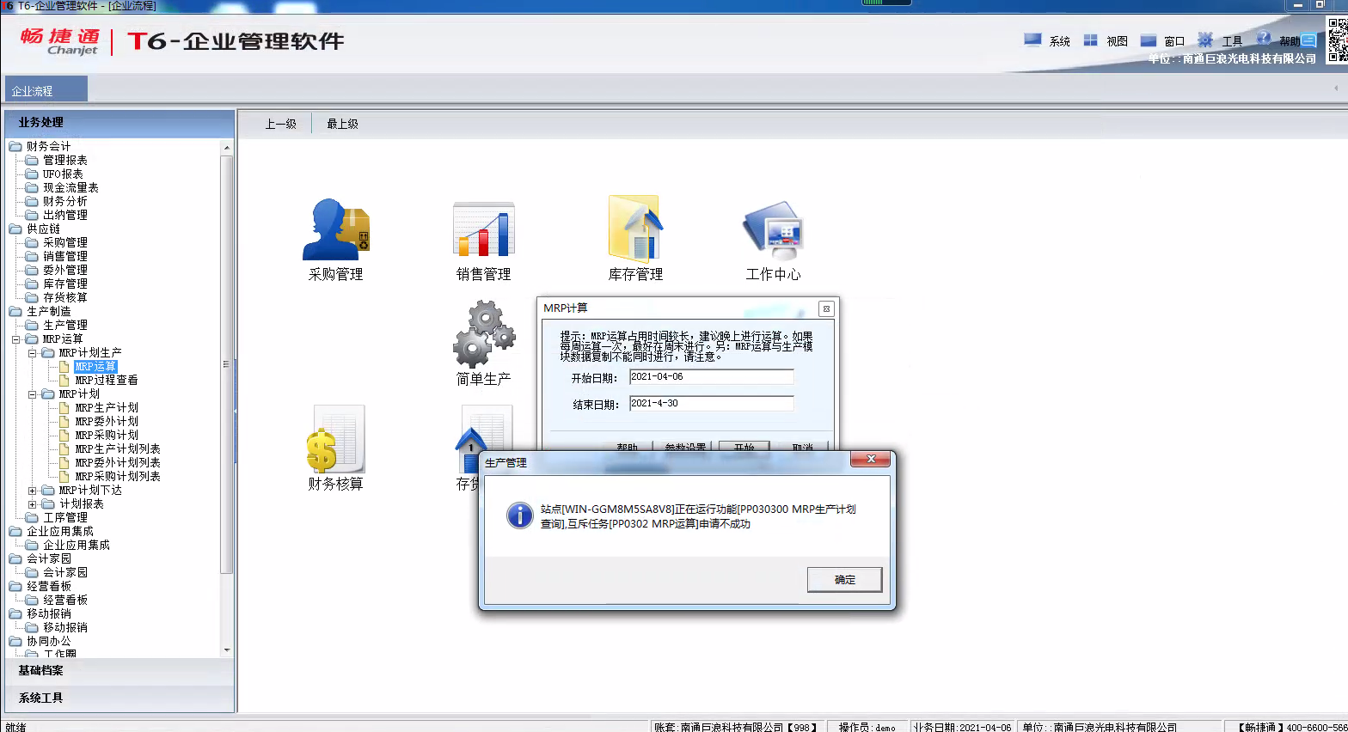Click the folder icon beside 财务会计
Viewport: 1348px width, 732px height.
[15, 146]
